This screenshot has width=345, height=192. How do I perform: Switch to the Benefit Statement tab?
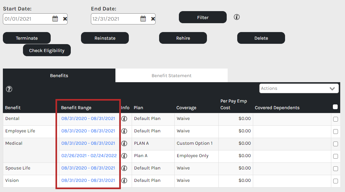coord(172,76)
